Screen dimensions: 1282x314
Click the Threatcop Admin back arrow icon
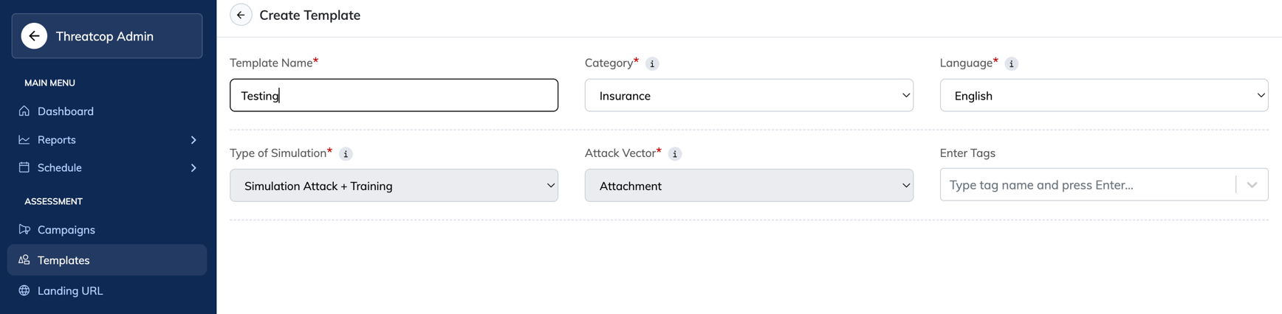[x=34, y=36]
